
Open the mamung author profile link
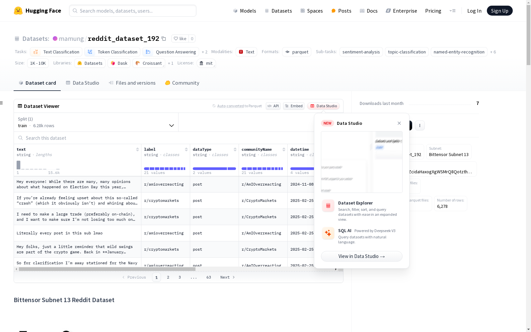coord(71,39)
